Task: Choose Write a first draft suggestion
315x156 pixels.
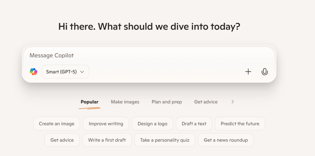Action: [107, 140]
